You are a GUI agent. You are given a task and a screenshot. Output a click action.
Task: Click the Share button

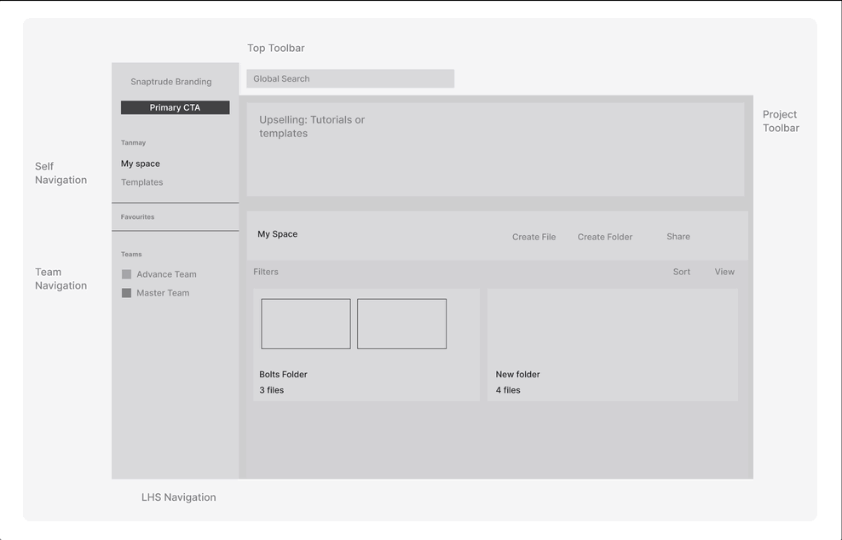[x=678, y=237]
